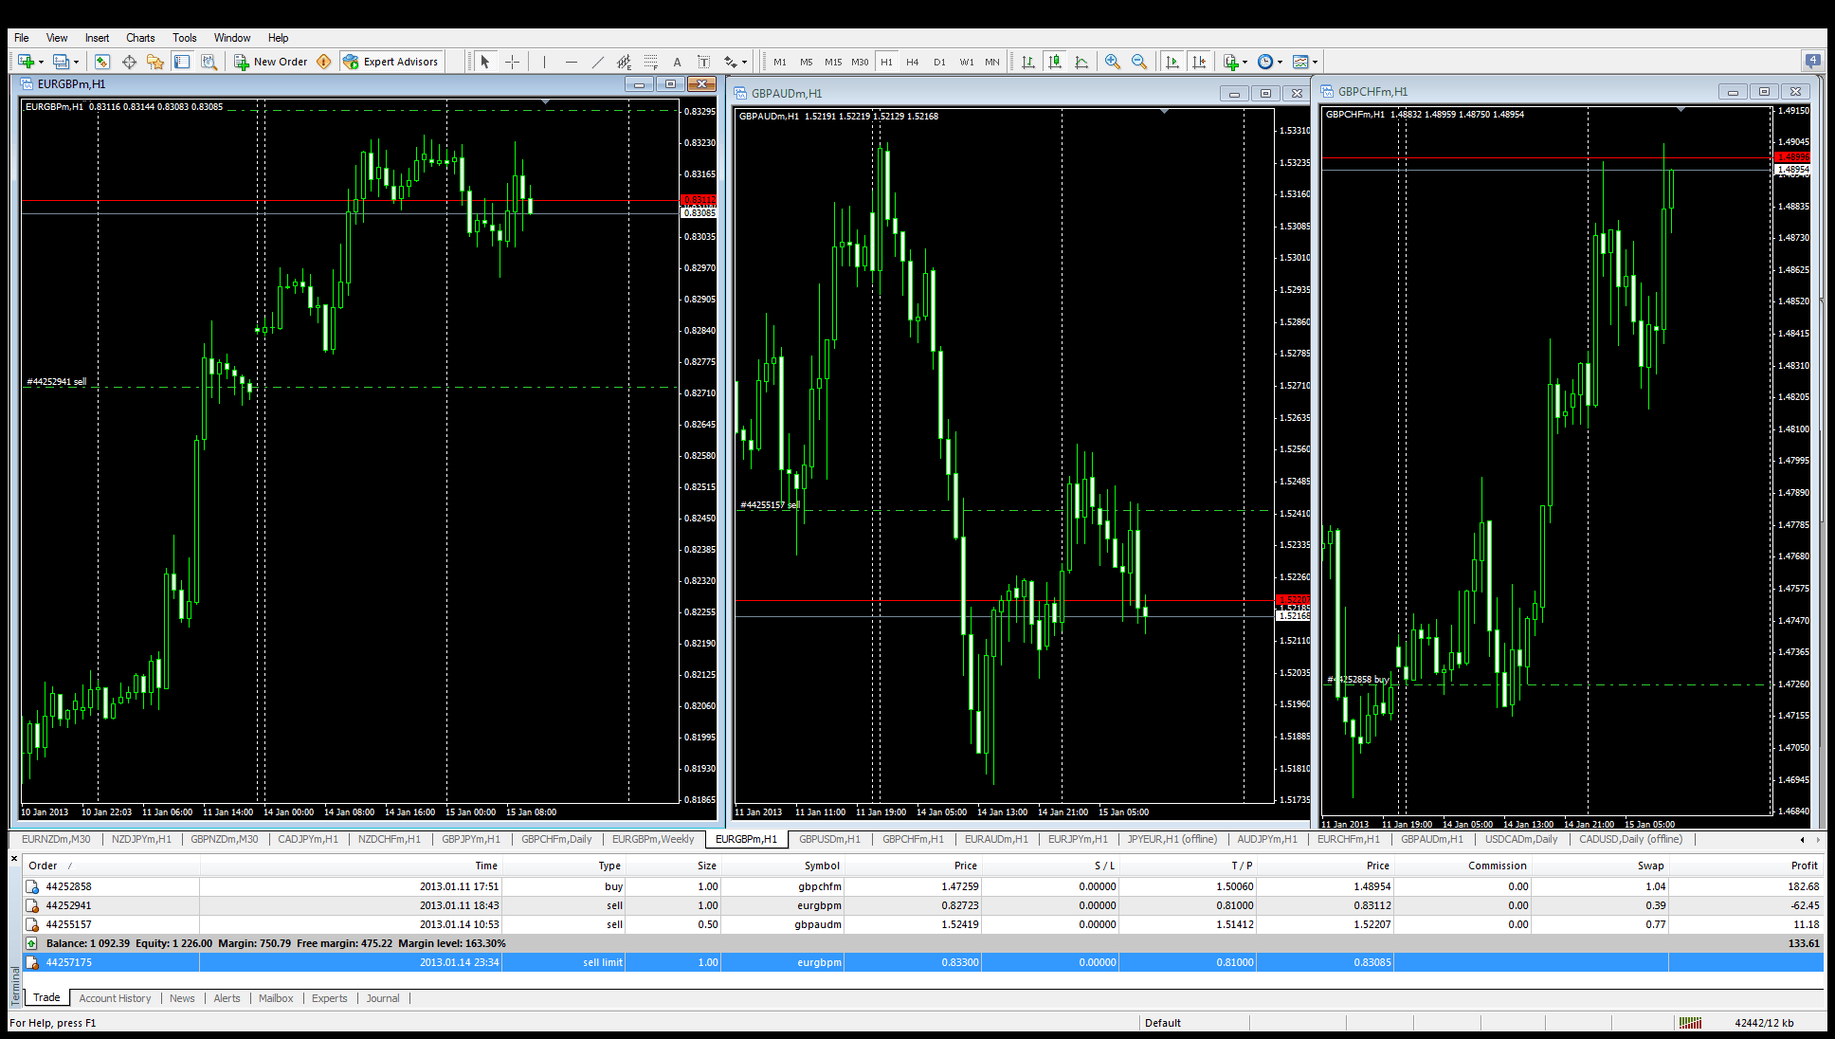Click the Zoom Out magnifier icon
This screenshot has width=1835, height=1039.
tap(1139, 62)
